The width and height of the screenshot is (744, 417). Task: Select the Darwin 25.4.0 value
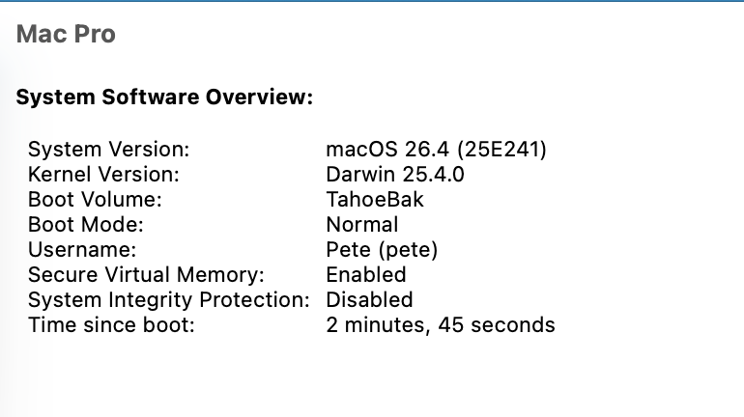click(x=395, y=175)
